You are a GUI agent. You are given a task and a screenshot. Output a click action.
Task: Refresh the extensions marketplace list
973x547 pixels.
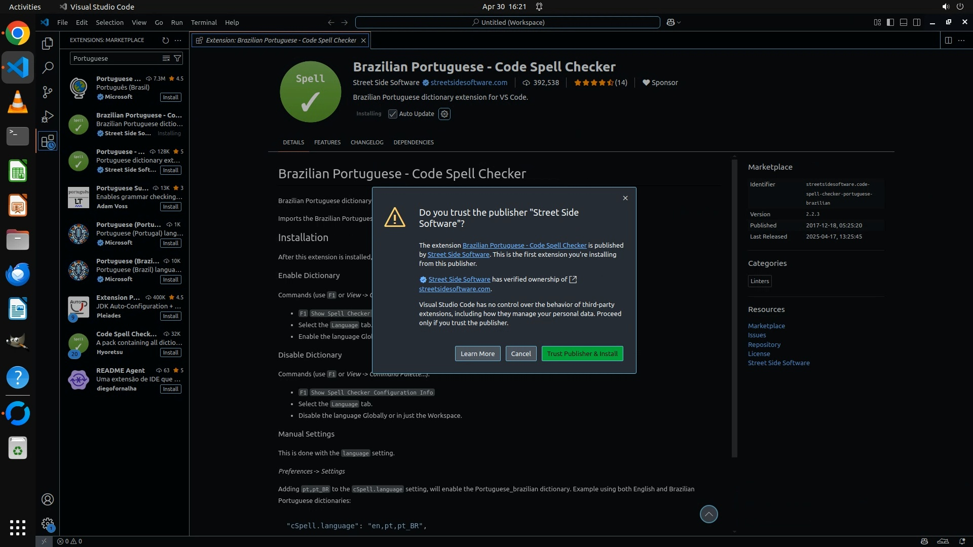coord(165,40)
